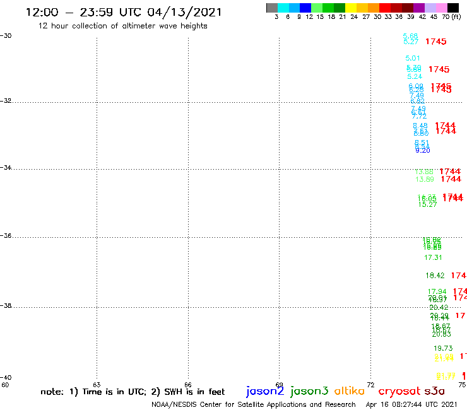Click the s3a satellite legend label

[x=434, y=391]
